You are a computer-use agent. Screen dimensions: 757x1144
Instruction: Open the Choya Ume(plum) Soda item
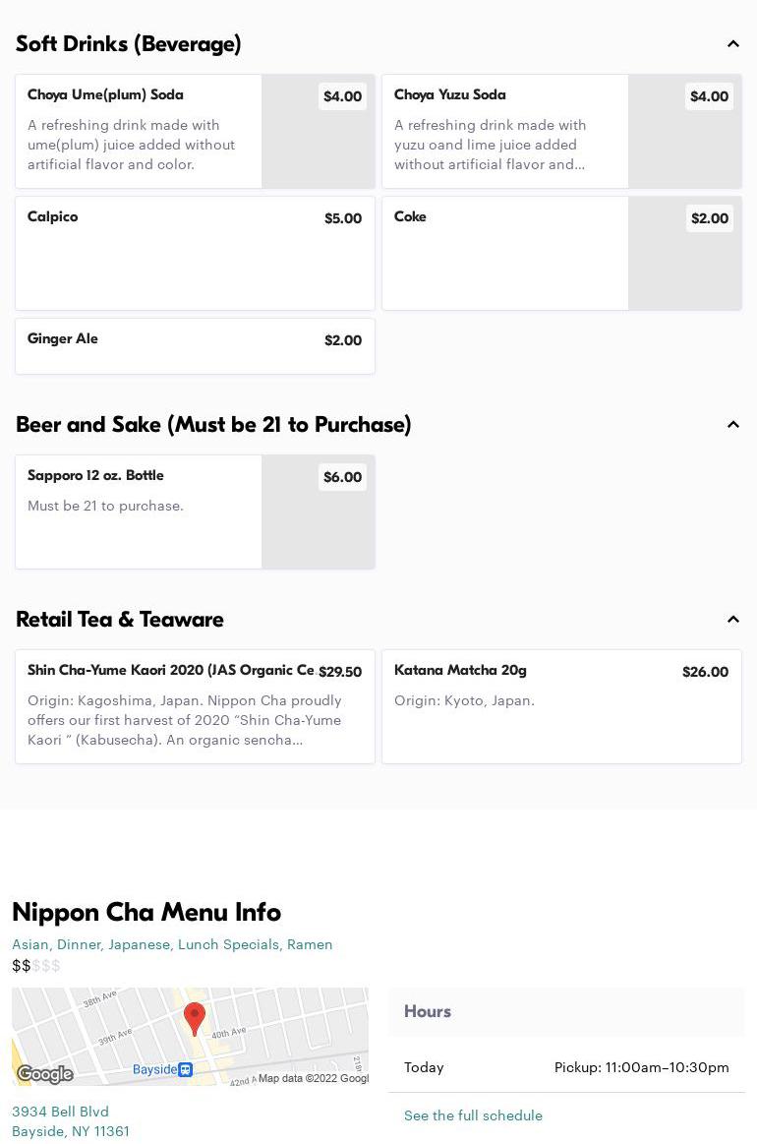[138, 131]
